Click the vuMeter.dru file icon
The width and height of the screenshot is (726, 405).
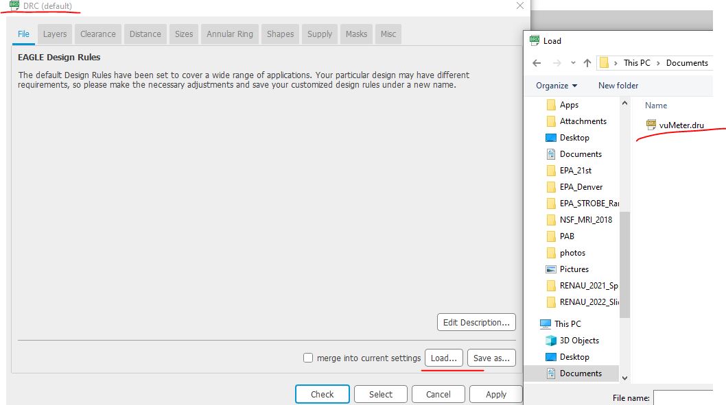pos(651,125)
